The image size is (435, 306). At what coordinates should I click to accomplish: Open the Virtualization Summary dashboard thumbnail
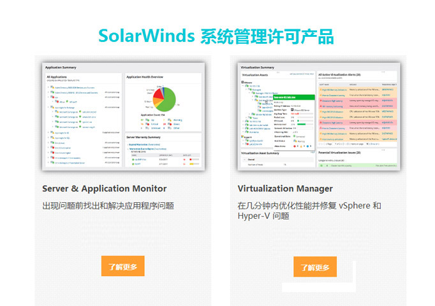point(319,116)
